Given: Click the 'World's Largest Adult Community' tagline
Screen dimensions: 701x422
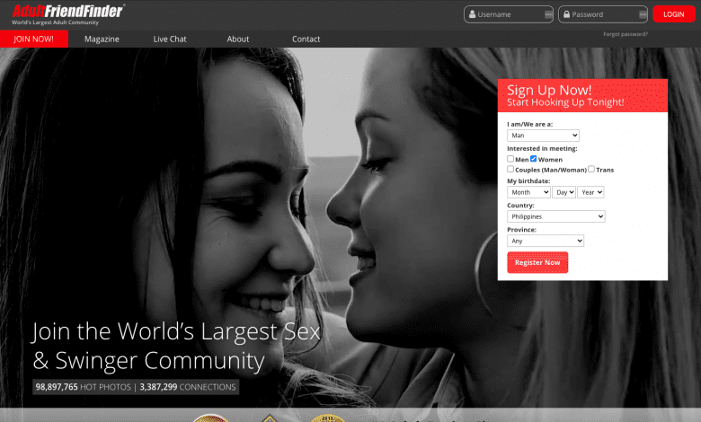Looking at the screenshot, I should point(55,22).
